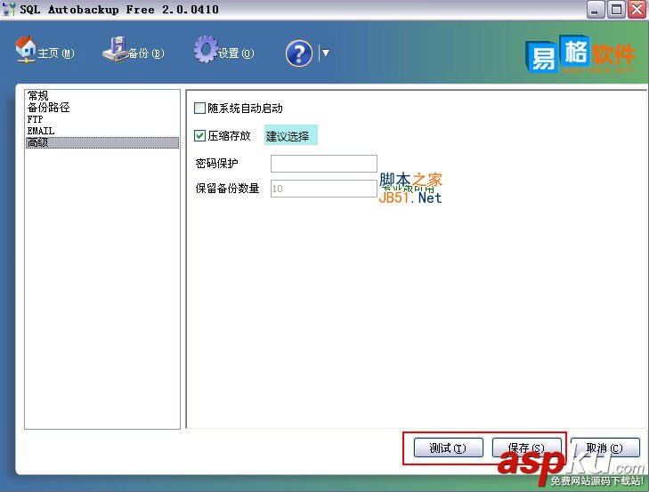Click the 取消(C) button
Viewport: 649px width, 492px height.
pos(605,448)
